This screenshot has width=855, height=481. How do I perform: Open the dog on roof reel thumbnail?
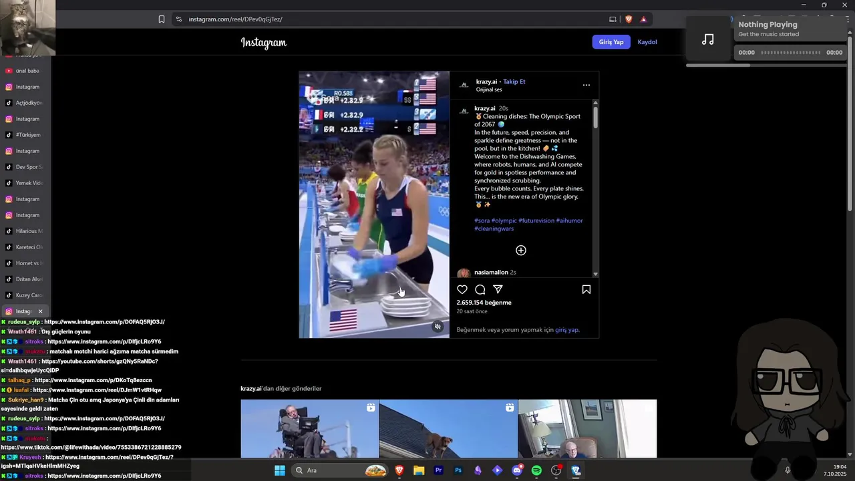click(448, 429)
